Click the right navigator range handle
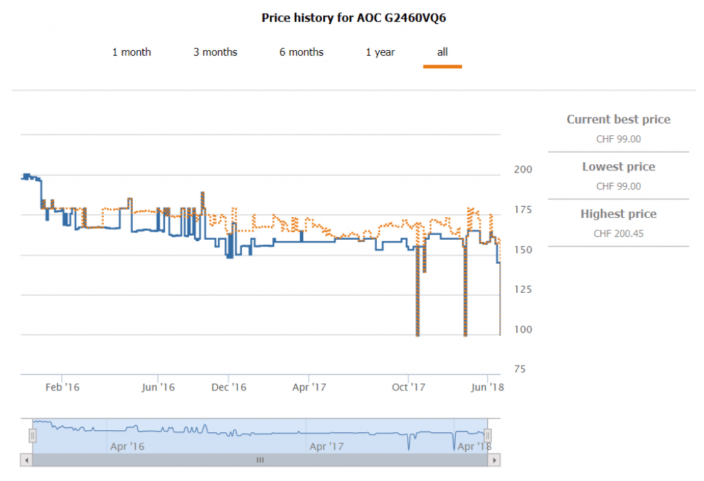 coord(487,435)
